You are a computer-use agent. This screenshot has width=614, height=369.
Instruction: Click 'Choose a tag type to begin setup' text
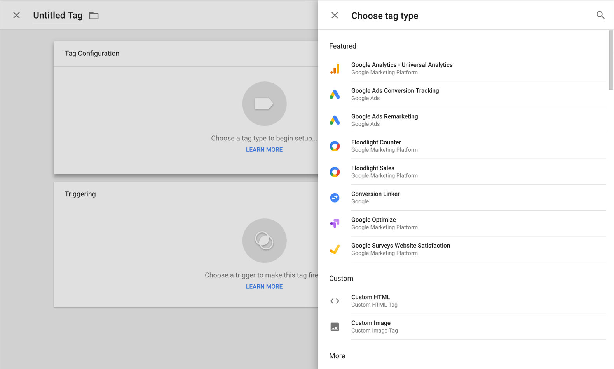pos(264,138)
